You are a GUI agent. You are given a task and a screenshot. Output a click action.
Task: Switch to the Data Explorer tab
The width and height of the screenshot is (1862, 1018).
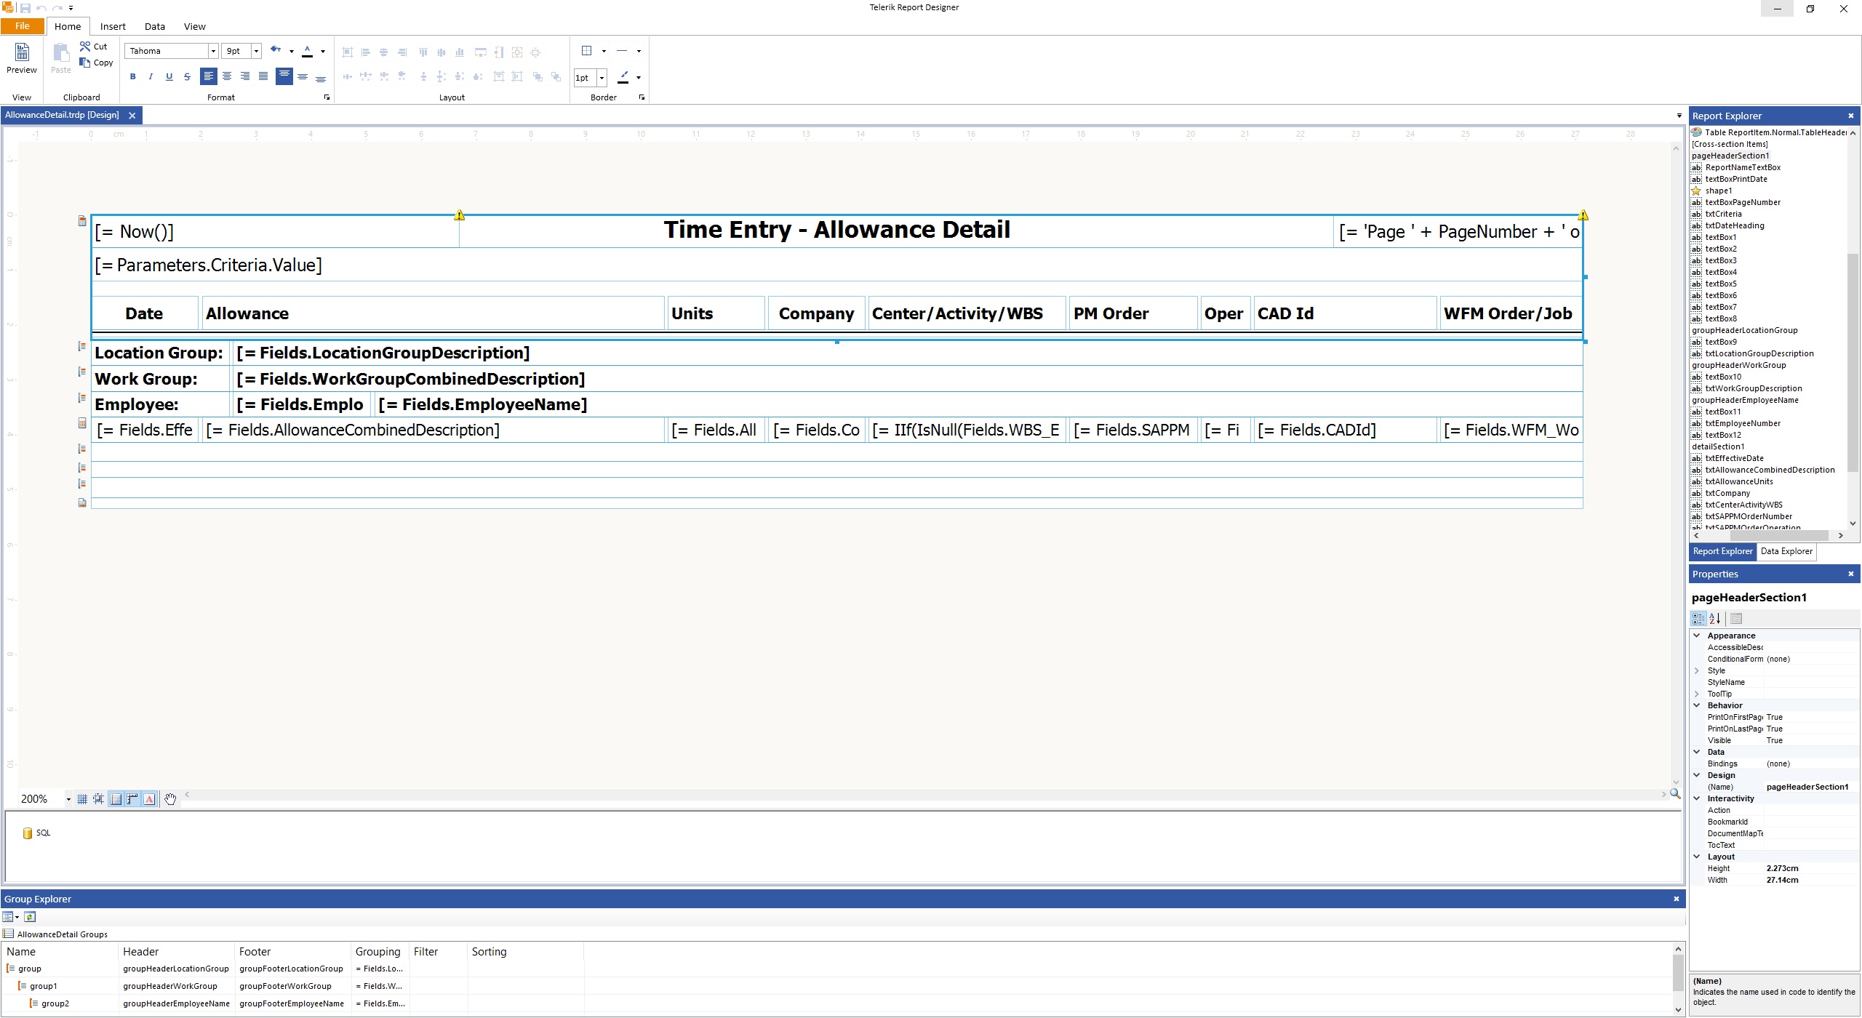(x=1786, y=551)
